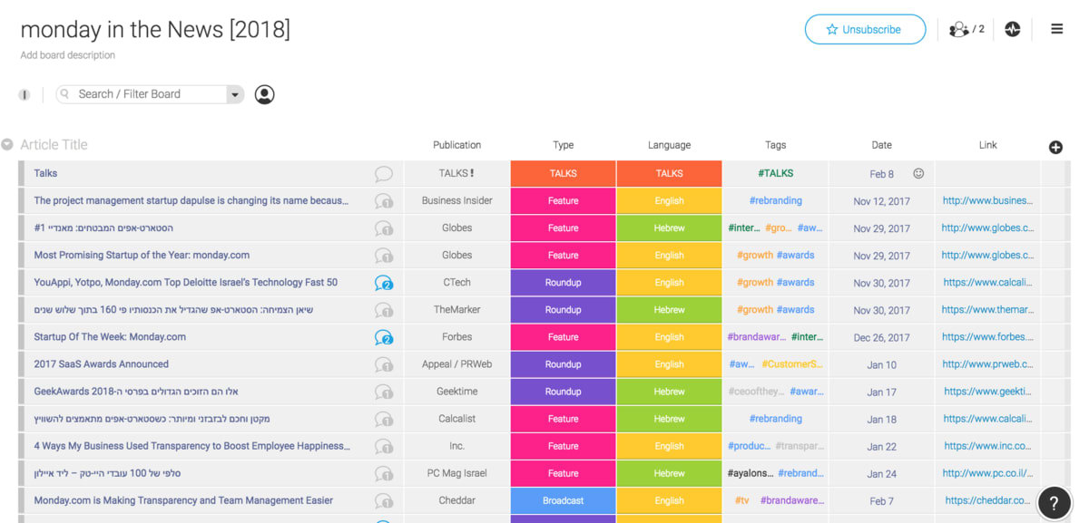Viewport: 1089px width, 523px height.
Task: Open the search filter dropdown arrow
Action: pyautogui.click(x=236, y=94)
